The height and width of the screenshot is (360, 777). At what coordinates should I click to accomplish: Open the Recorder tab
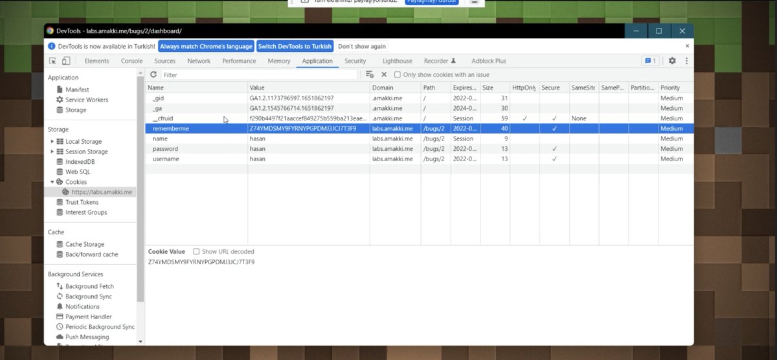point(440,61)
